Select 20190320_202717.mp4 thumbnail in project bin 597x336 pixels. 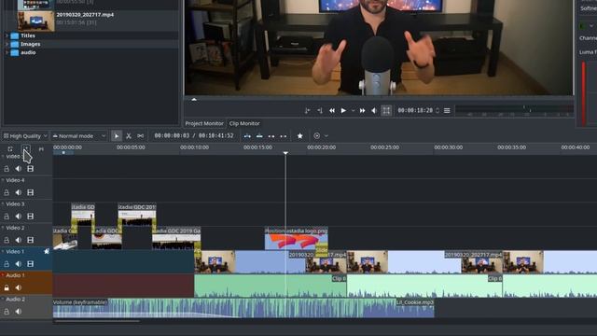pos(35,21)
